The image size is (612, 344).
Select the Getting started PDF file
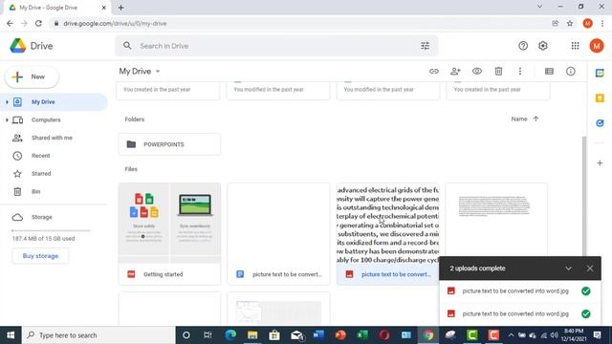pyautogui.click(x=170, y=234)
